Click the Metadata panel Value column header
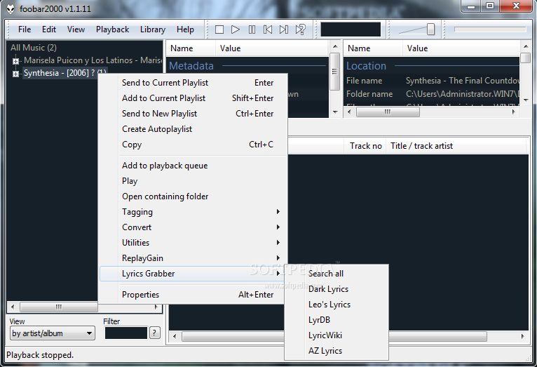 tap(272, 48)
